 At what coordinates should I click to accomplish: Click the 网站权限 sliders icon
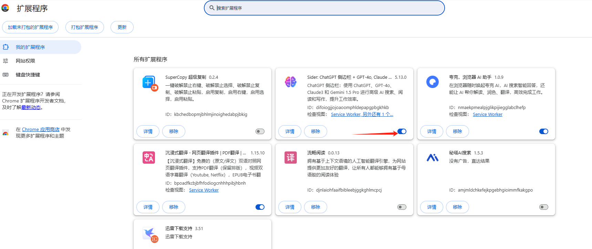pos(6,61)
